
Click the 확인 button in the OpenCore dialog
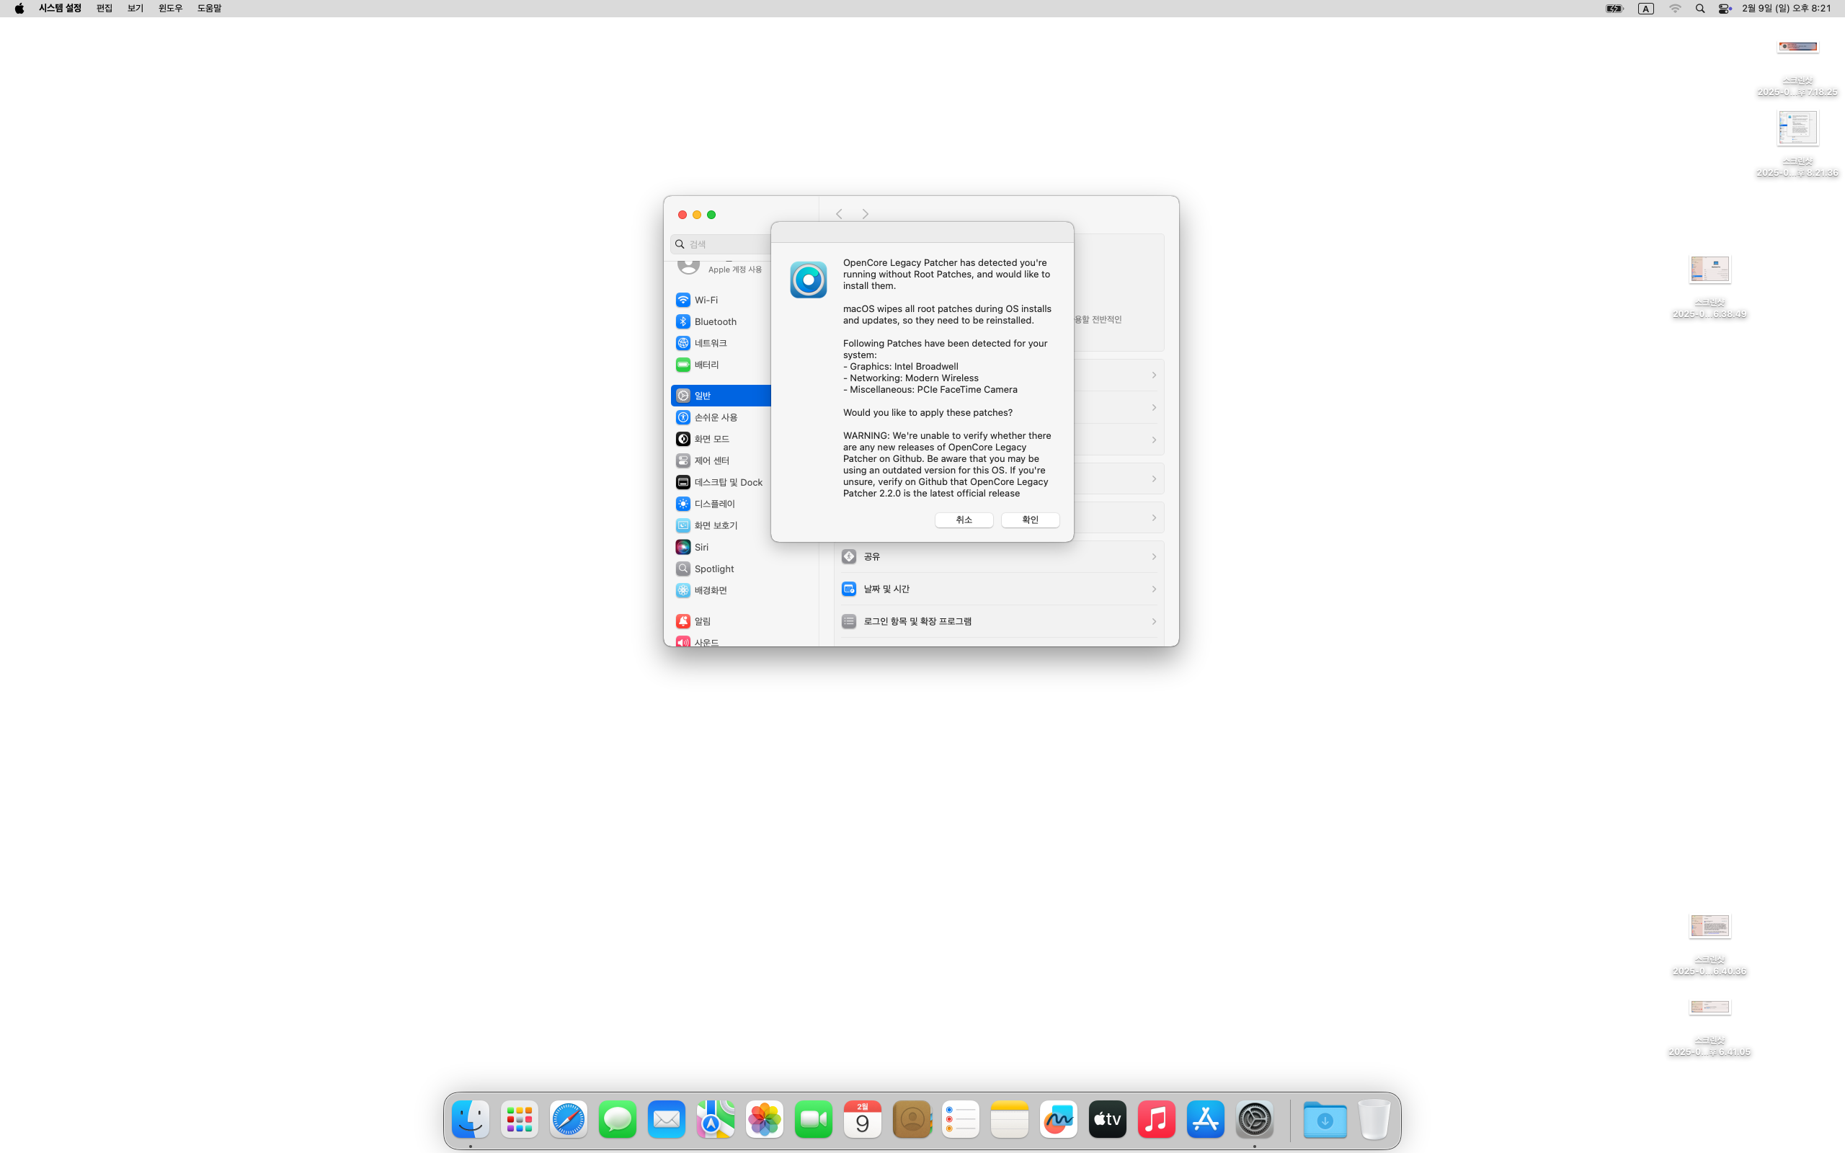[1030, 520]
